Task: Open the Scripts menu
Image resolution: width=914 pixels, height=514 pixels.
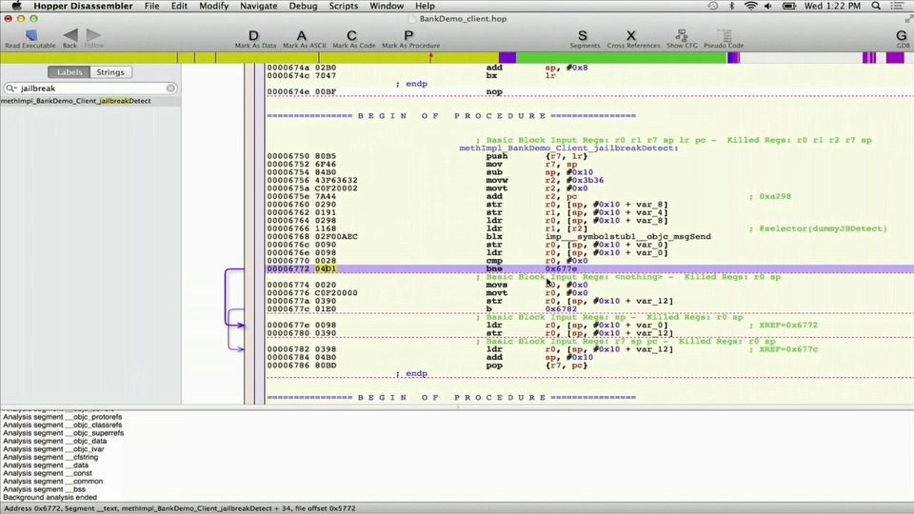Action: point(344,6)
